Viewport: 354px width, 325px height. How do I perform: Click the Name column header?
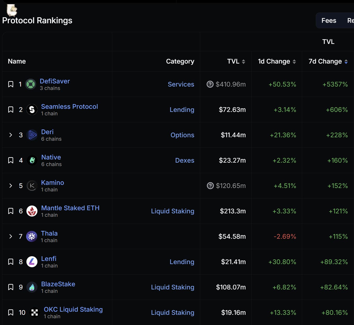coord(17,61)
